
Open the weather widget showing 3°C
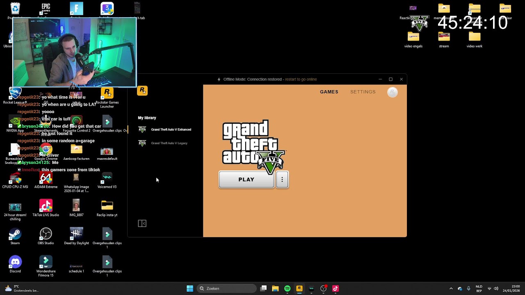tap(22, 288)
